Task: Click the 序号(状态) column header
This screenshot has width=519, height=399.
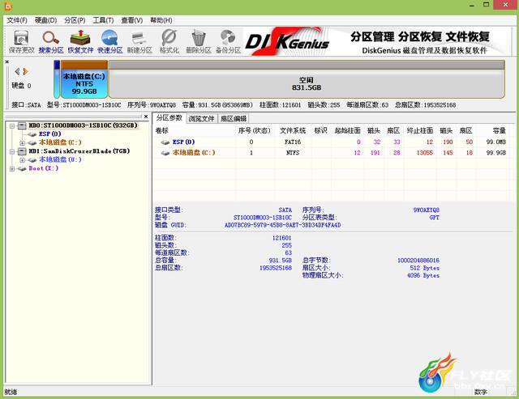Action: click(x=254, y=131)
